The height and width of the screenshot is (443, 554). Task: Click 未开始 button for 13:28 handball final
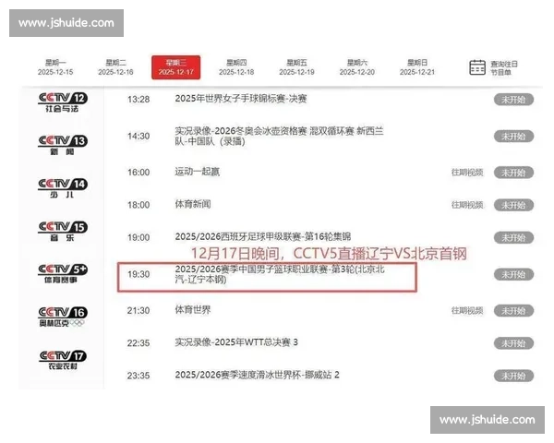[x=513, y=100]
